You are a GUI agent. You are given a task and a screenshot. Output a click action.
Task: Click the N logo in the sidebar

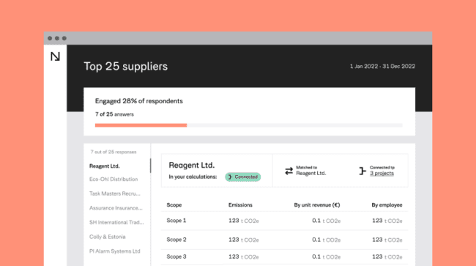55,56
